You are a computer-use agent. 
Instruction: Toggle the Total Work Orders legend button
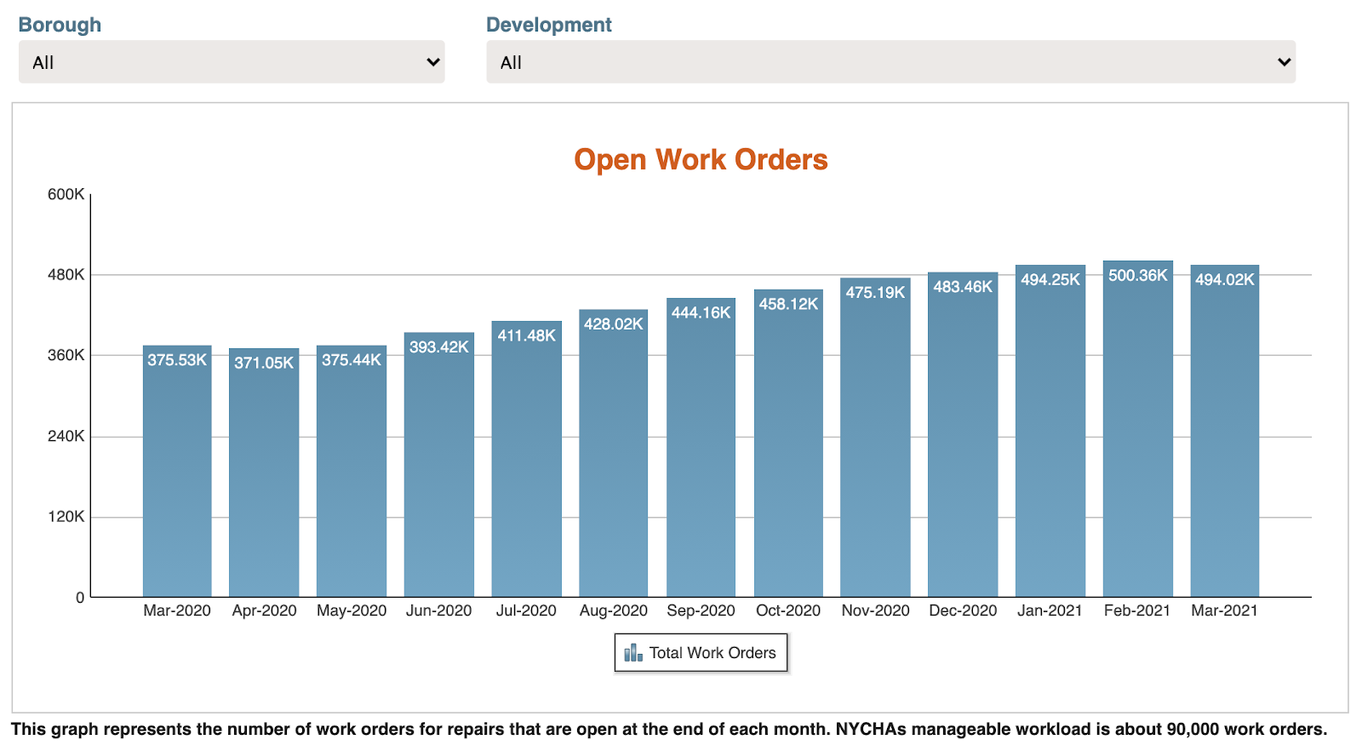tap(701, 653)
